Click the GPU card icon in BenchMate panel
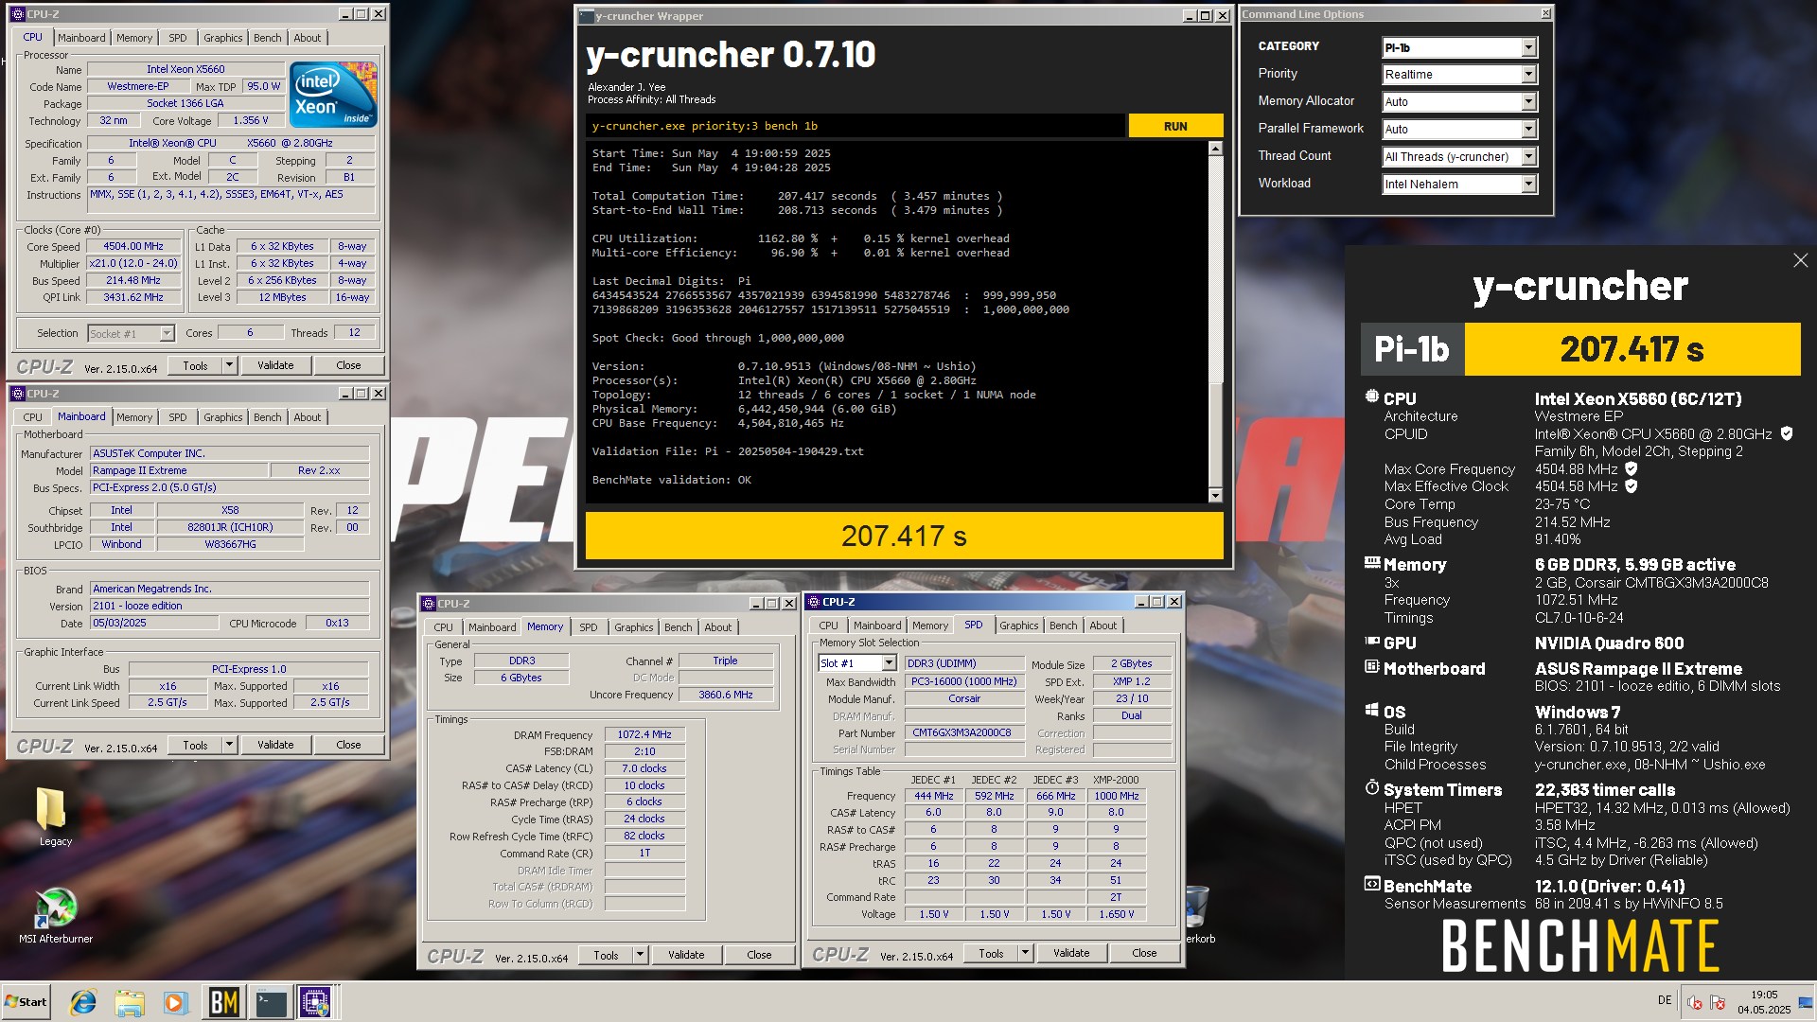This screenshot has width=1817, height=1022. (1371, 642)
